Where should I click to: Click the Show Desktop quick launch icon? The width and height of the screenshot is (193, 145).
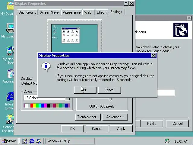click(25, 141)
